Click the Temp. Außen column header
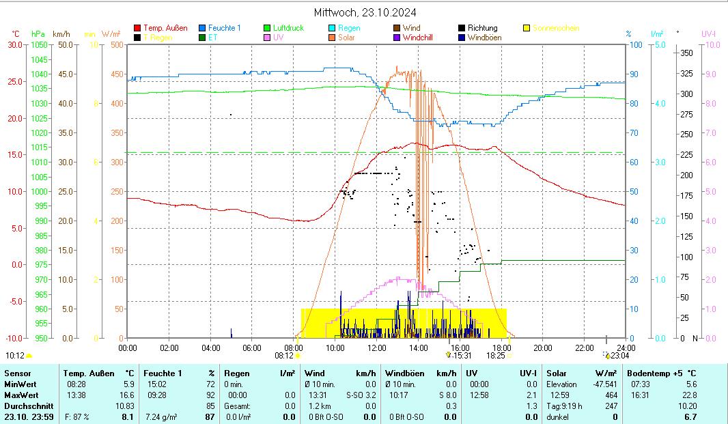Viewport: 728px width, 424px height. [88, 373]
